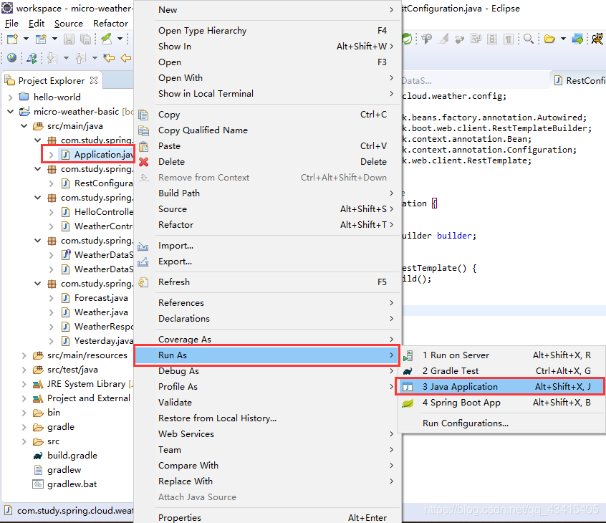606x523 pixels.
Task: Click the Open Task folder icon
Action: click(549, 39)
